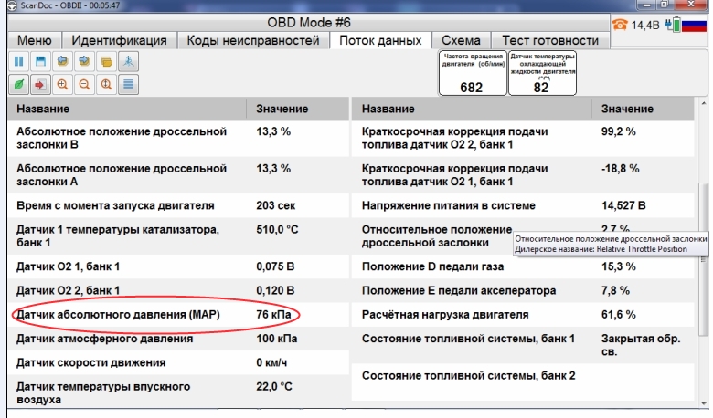The height and width of the screenshot is (418, 713).
Task: Toggle the blue list view icon
Action: (128, 84)
